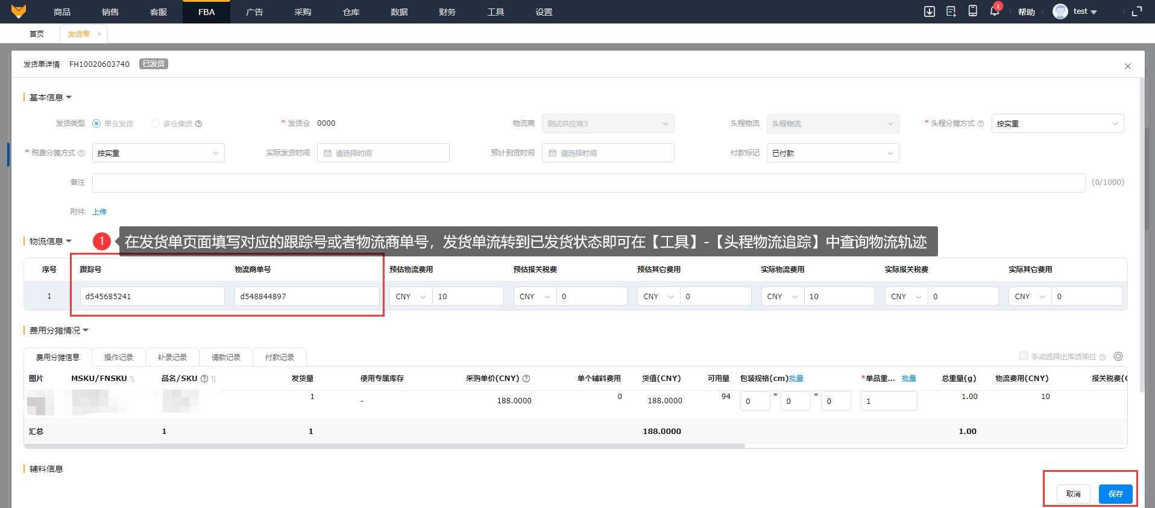Switch to the 操作记录 tab
This screenshot has height=508, width=1155.
click(118, 357)
